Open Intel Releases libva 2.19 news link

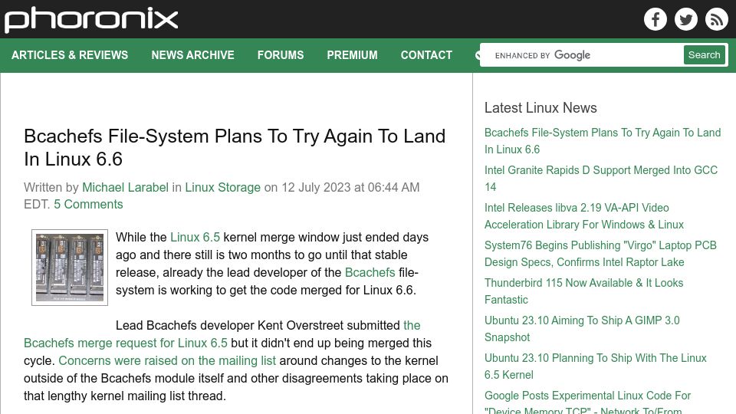584,216
